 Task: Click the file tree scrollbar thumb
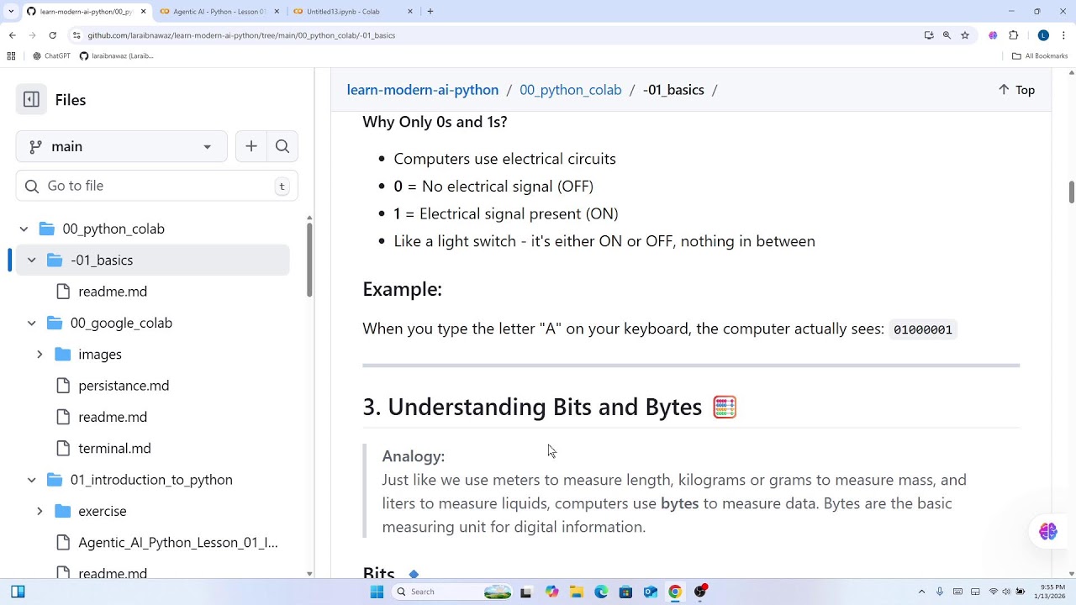point(309,259)
